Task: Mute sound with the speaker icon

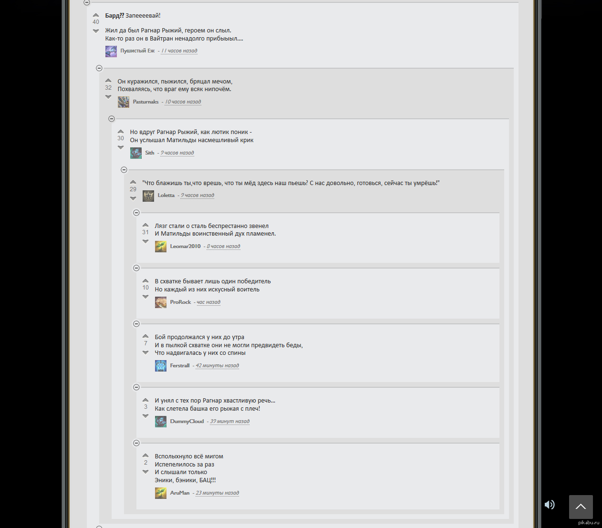Action: coord(550,505)
